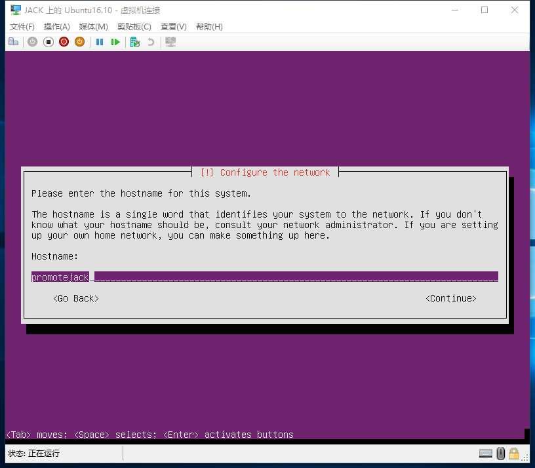Turn off the VM with the black stop icon
Screen dimensions: 535x468
[49, 41]
